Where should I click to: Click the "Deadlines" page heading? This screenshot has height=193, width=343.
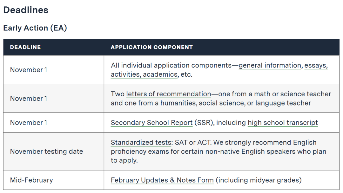[26, 10]
